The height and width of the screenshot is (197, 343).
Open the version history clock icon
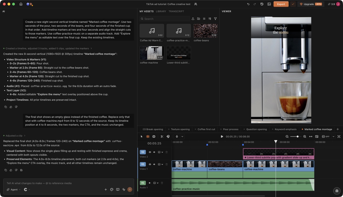(262, 4)
